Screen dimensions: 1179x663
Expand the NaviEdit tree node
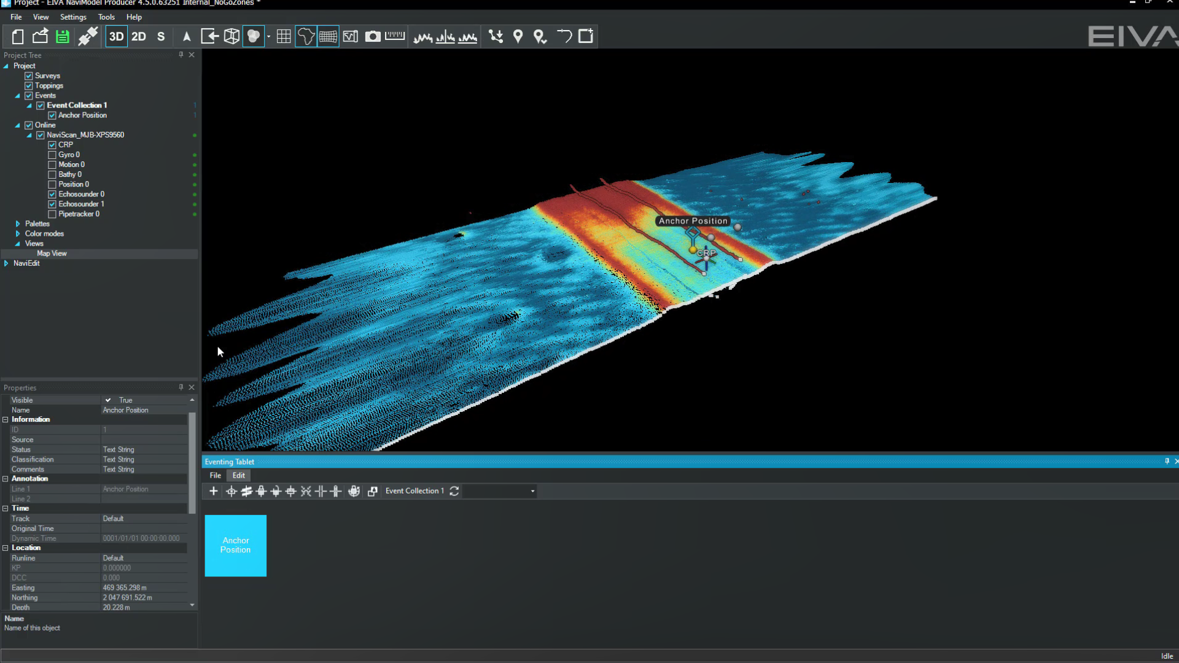tap(6, 263)
